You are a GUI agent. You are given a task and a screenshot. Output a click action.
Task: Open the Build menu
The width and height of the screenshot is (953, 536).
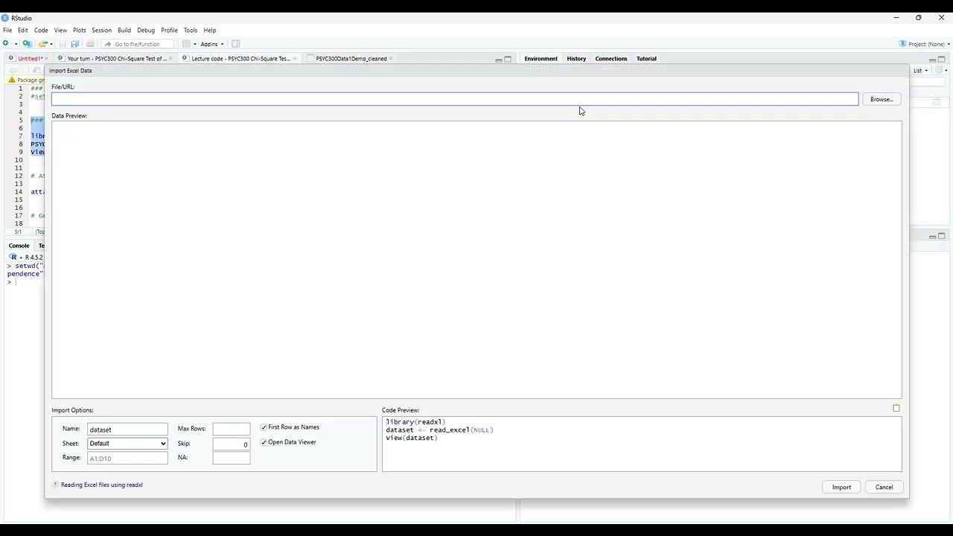(x=124, y=31)
